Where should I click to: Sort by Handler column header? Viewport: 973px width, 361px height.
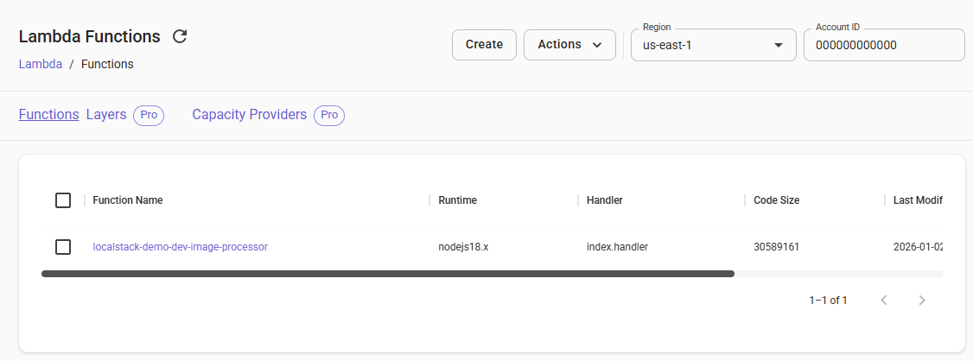(x=604, y=200)
